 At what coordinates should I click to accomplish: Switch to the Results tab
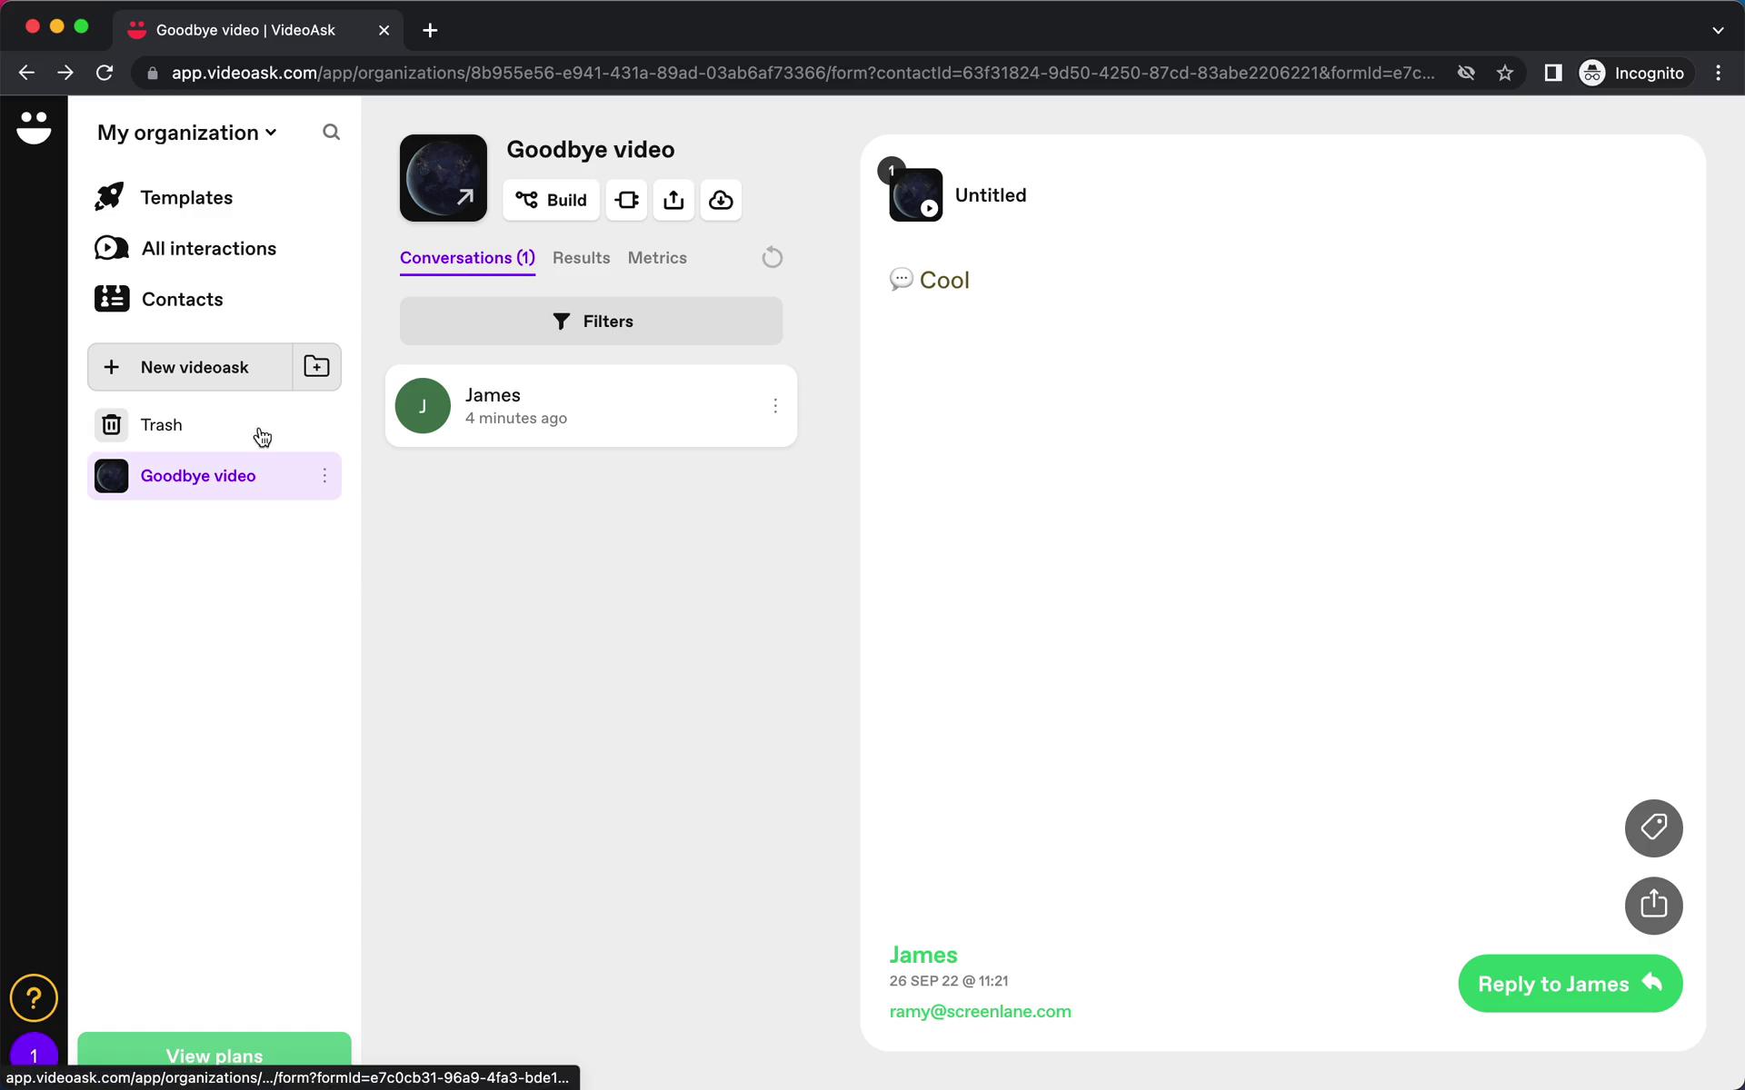point(581,257)
